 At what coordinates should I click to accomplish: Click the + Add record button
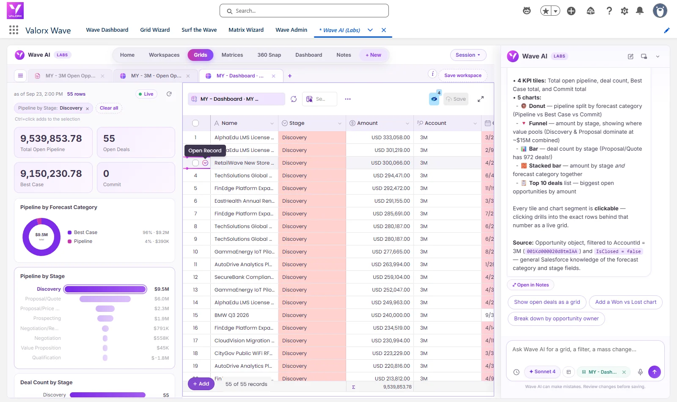[x=201, y=384]
